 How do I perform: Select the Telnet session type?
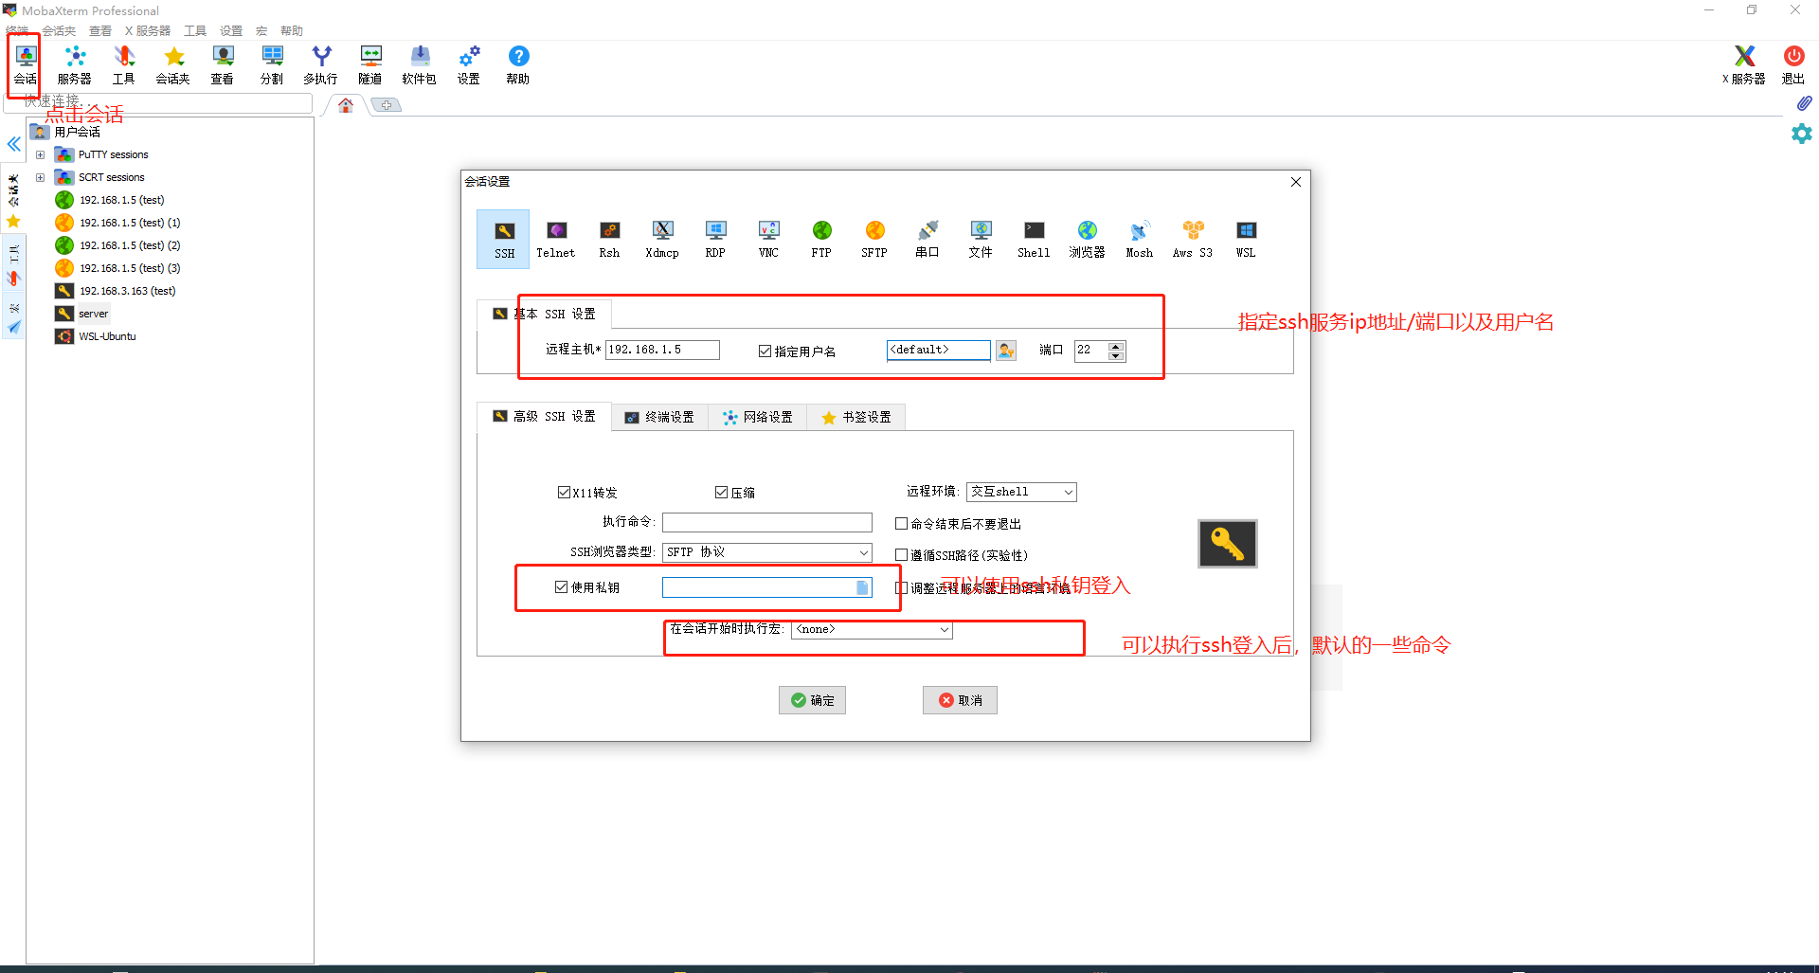(x=556, y=239)
